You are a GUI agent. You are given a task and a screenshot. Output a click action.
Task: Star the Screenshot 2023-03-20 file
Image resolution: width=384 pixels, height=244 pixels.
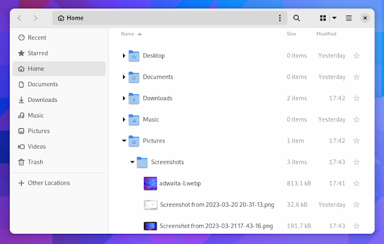[x=356, y=204]
